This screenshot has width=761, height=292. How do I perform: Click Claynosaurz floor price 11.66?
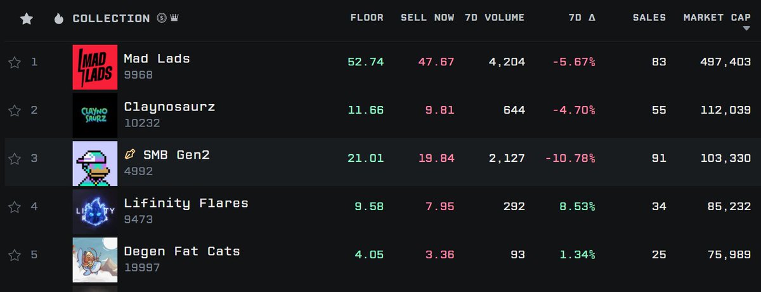[x=366, y=110]
